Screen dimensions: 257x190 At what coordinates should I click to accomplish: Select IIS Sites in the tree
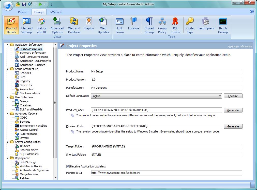point(25,146)
